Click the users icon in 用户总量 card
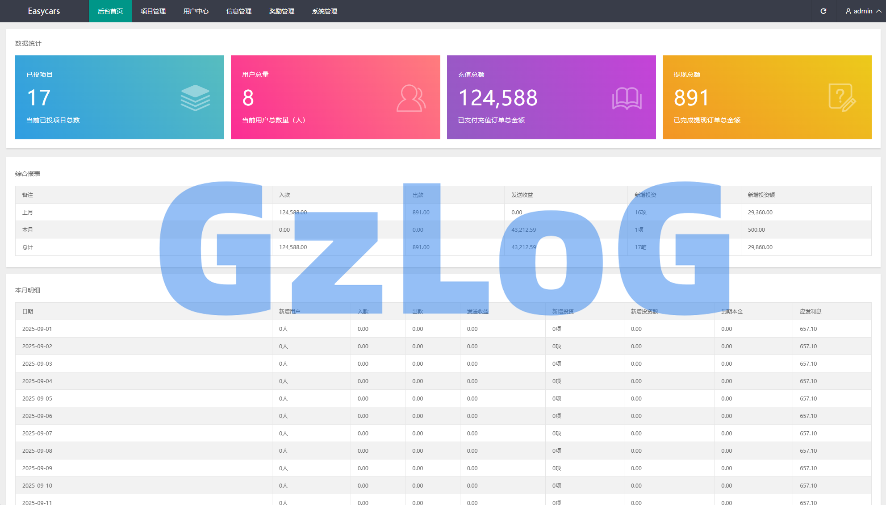 410,98
